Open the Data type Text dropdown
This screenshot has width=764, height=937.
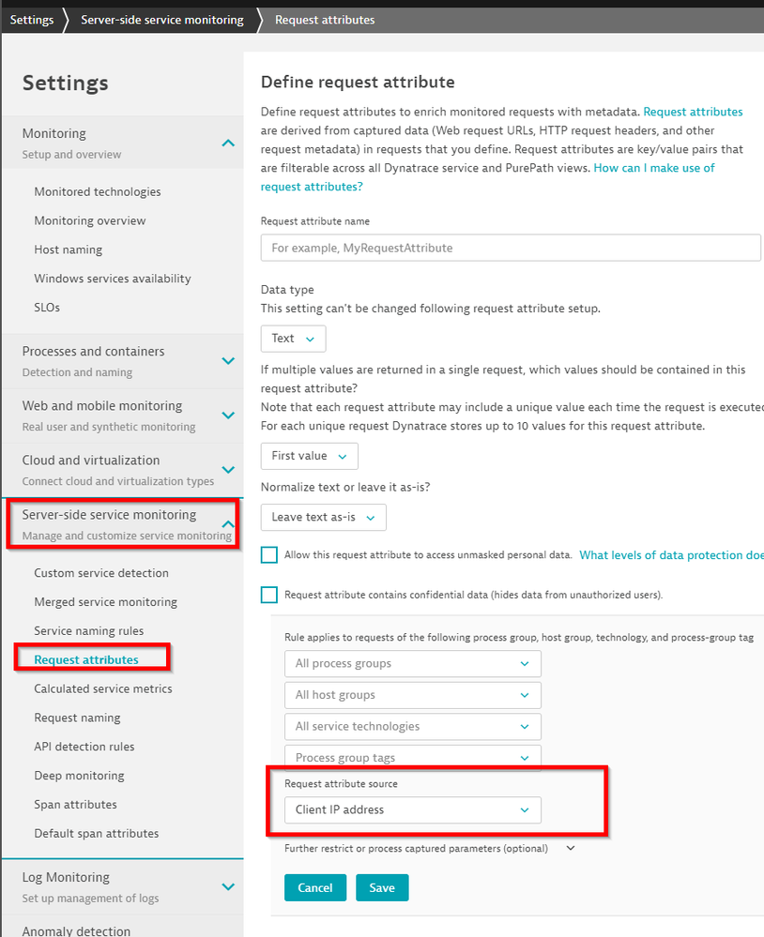click(x=293, y=339)
